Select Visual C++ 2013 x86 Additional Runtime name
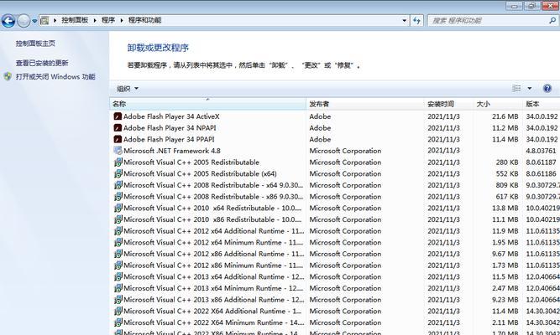Screen dimensions: 560x335 click(213, 299)
